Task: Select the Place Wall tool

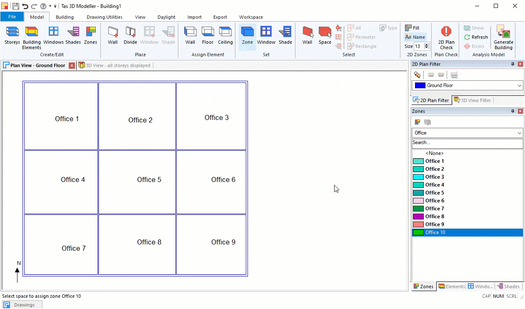Action: 112,35
